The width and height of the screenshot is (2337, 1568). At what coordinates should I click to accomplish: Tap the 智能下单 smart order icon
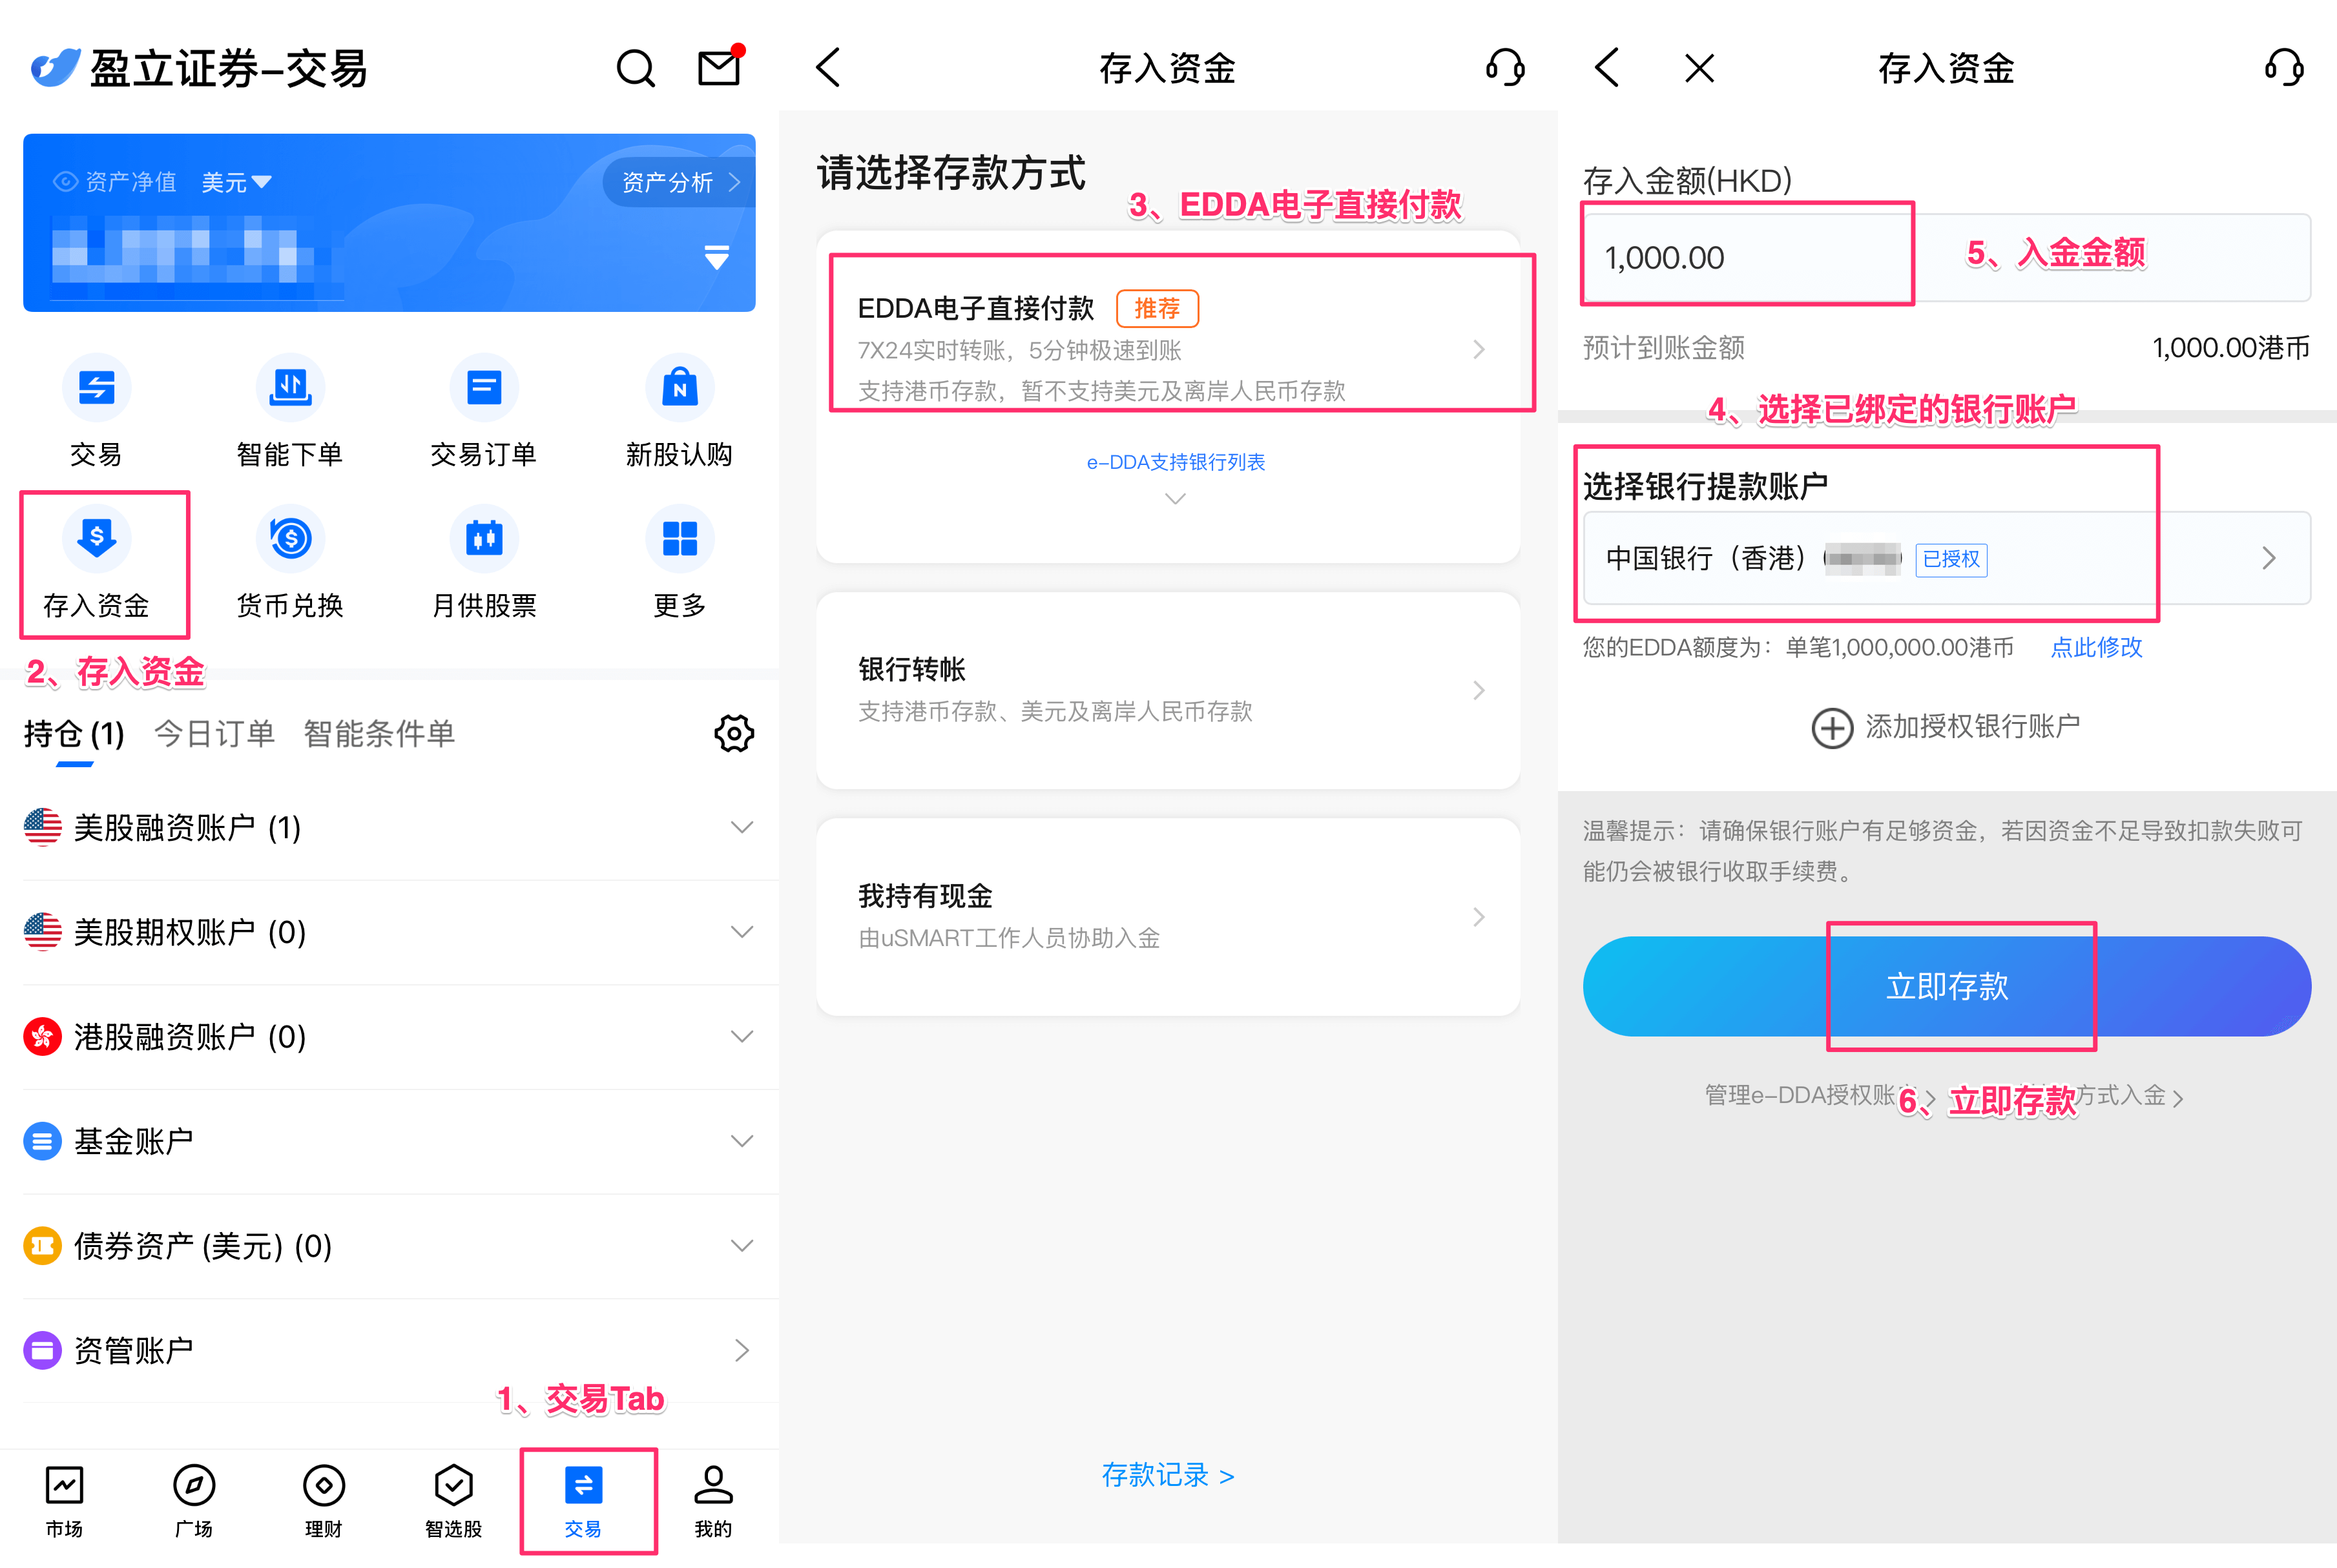pyautogui.click(x=290, y=389)
